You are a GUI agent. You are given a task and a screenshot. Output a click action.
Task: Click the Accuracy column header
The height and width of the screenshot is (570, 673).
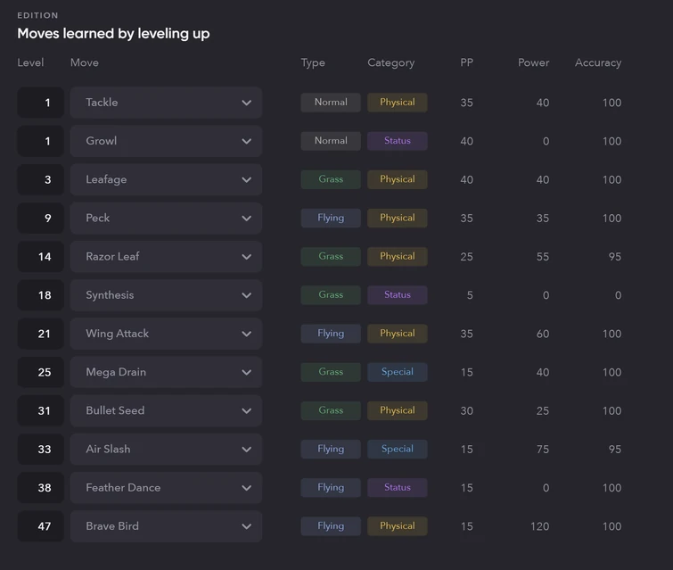tap(597, 62)
